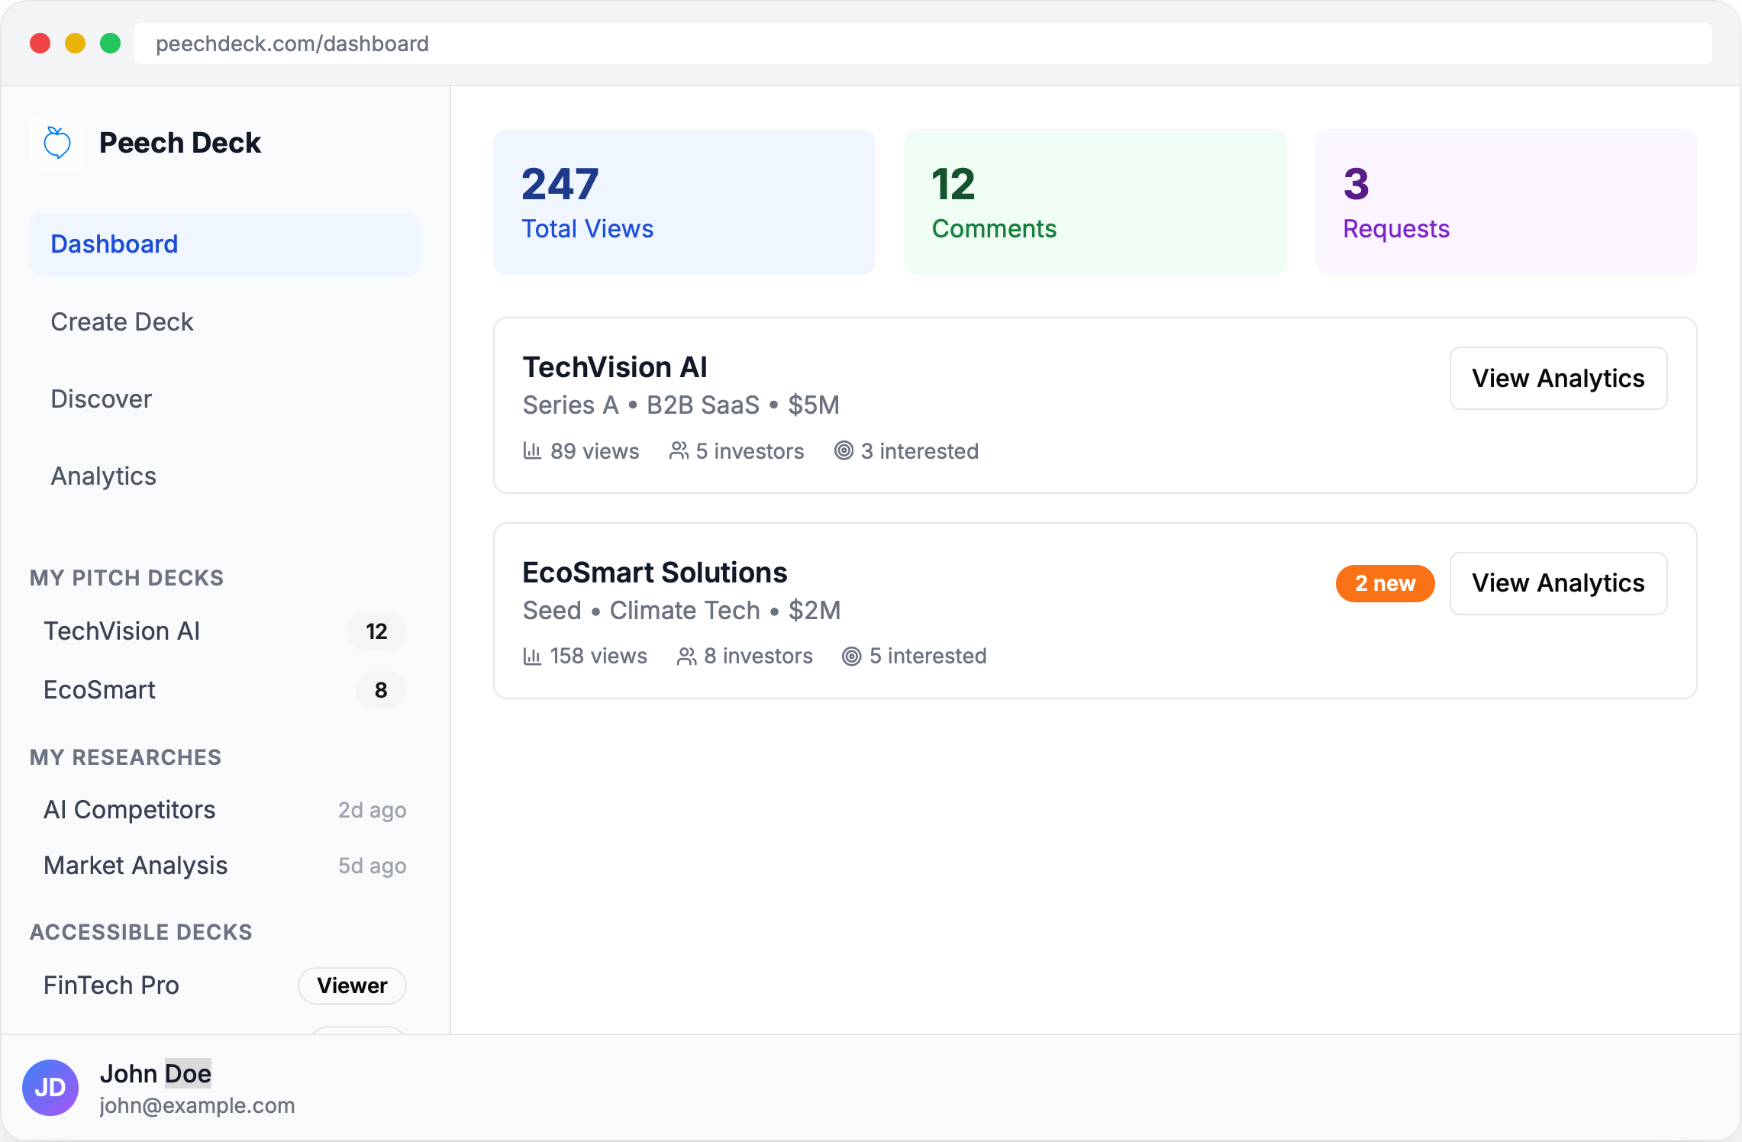View Analytics for TechVision AI
The image size is (1742, 1142).
click(1557, 379)
